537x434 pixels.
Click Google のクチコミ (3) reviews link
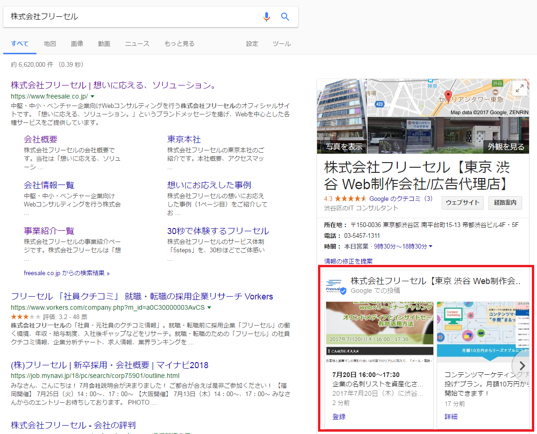click(x=401, y=199)
